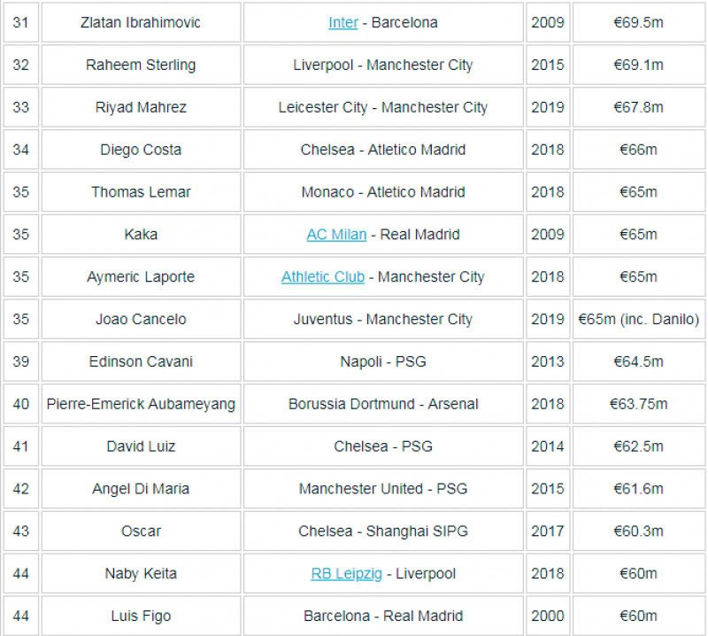Screen dimensions: 708x636
Task: Select the Napoli - PSG transfer cell
Action: click(383, 361)
